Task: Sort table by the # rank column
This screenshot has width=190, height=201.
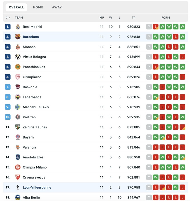Action: (x=7, y=18)
